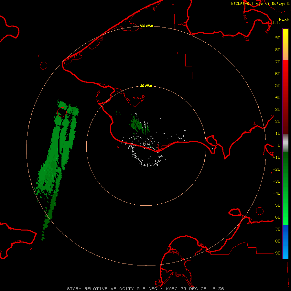
Task: Pick the yellow-orange band of the color bar
Action: click(x=286, y=45)
